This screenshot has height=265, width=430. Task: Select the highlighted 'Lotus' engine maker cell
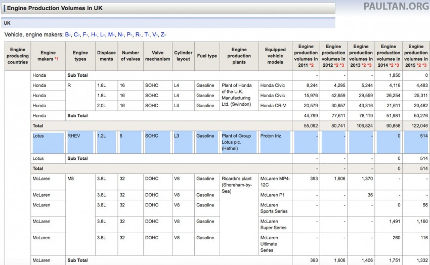tap(48, 142)
